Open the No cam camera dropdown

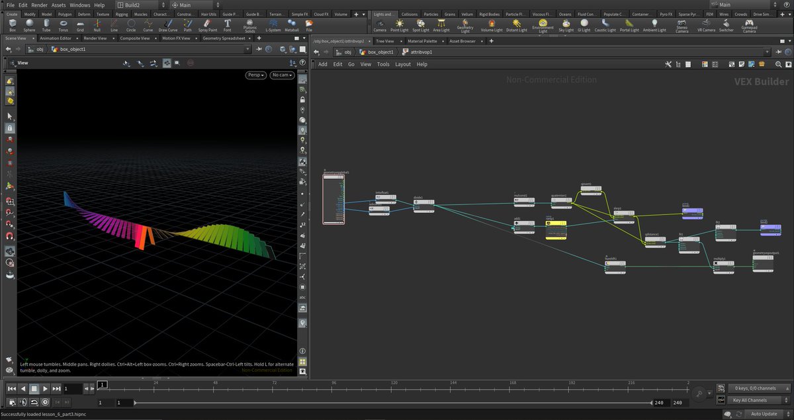click(x=281, y=75)
